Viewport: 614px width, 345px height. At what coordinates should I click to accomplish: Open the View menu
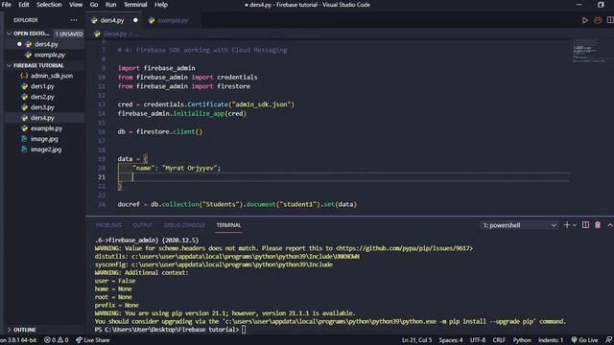[x=76, y=5]
